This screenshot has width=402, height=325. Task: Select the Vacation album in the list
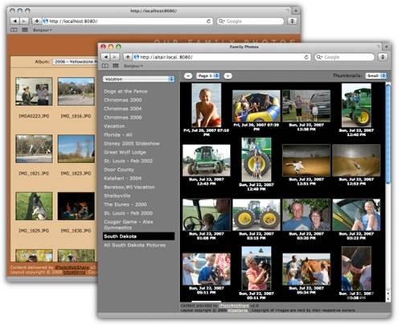114,126
